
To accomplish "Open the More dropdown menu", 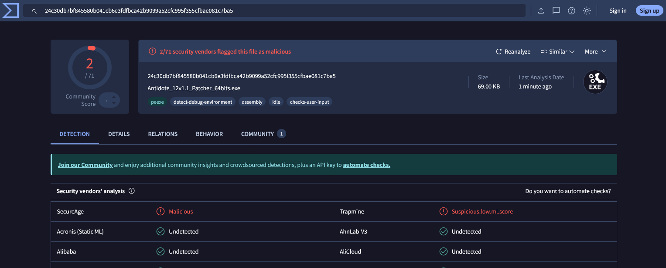I will click(x=596, y=51).
